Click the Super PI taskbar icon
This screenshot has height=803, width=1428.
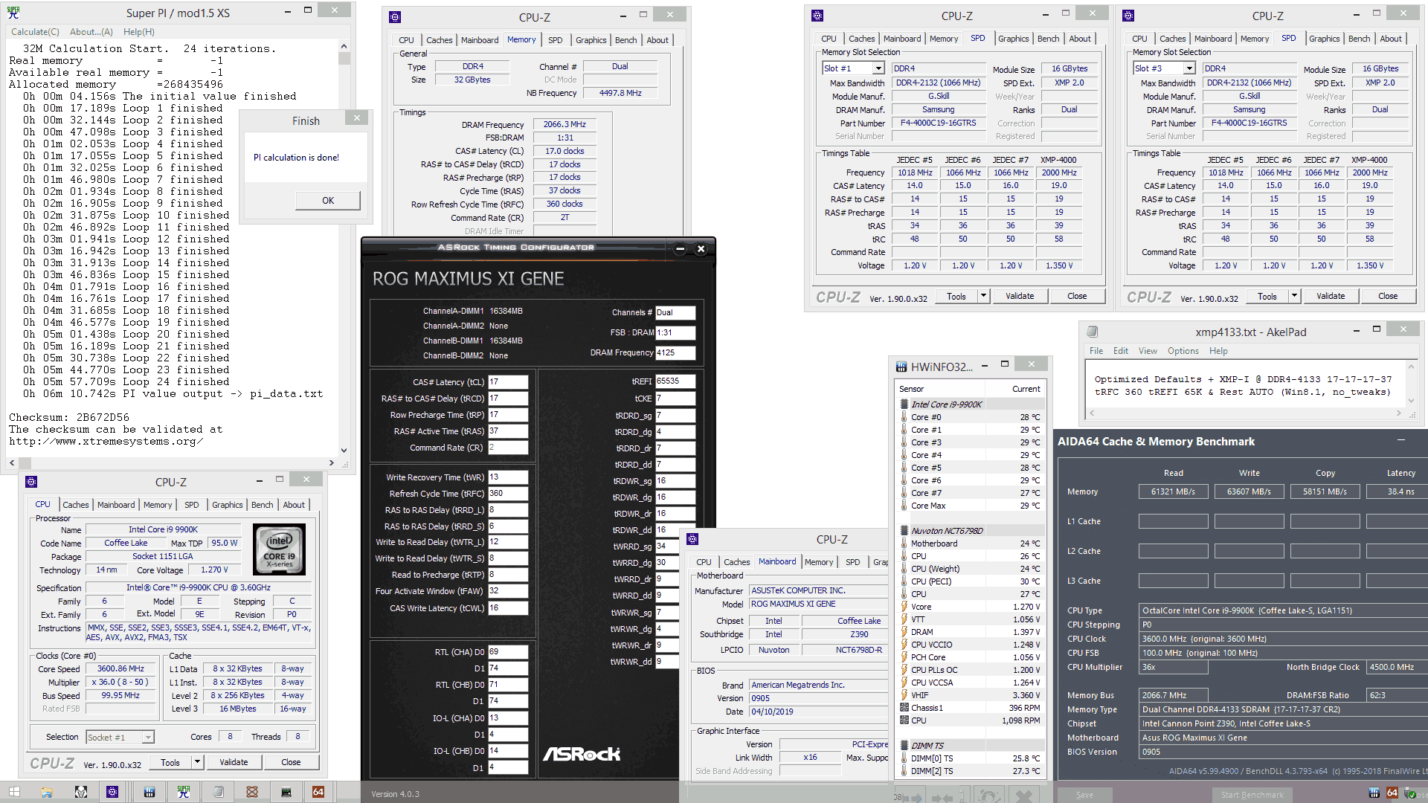[183, 792]
